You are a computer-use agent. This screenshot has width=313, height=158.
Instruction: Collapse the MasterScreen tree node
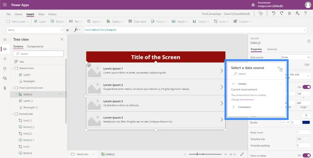(13, 68)
